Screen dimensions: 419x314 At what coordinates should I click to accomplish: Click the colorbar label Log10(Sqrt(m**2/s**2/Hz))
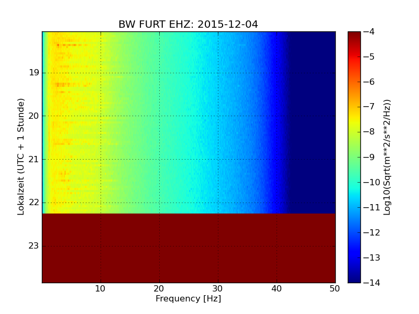(x=387, y=158)
